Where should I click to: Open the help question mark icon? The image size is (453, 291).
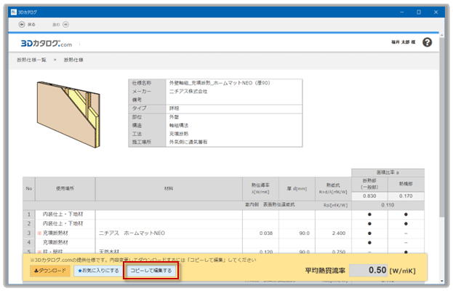point(428,42)
